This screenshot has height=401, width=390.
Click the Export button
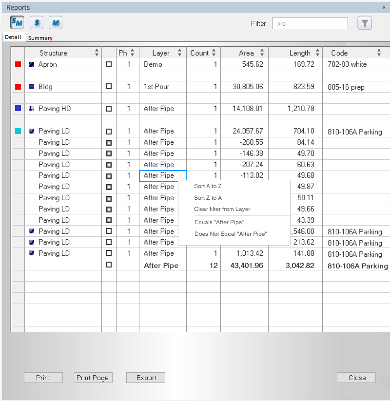146,378
